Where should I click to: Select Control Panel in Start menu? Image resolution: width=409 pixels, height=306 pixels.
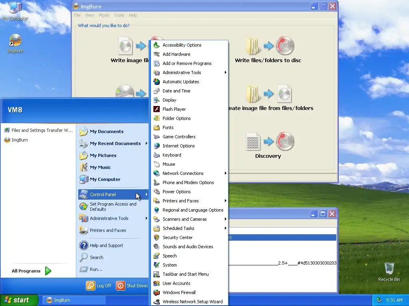(x=113, y=194)
